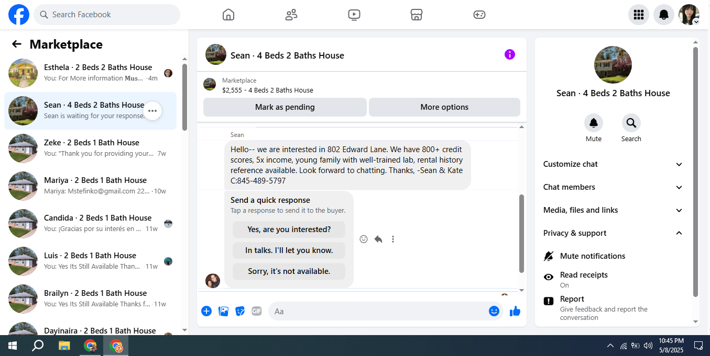
Task: Mute the chat with bell button
Action: pyautogui.click(x=594, y=123)
